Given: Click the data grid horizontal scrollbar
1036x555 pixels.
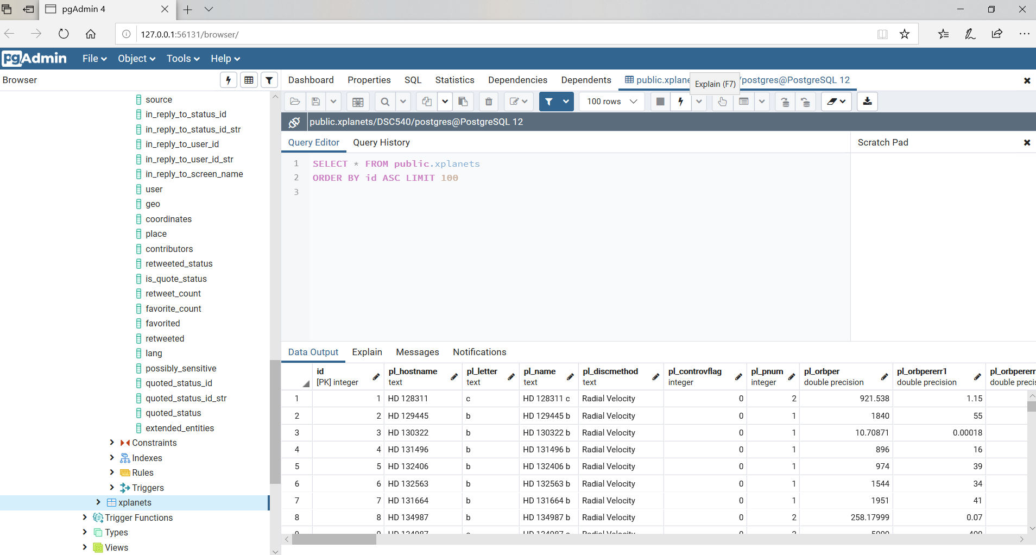Looking at the screenshot, I should [x=334, y=539].
